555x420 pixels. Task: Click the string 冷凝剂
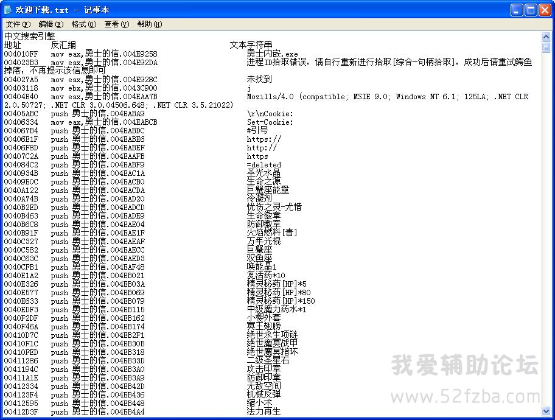click(259, 198)
